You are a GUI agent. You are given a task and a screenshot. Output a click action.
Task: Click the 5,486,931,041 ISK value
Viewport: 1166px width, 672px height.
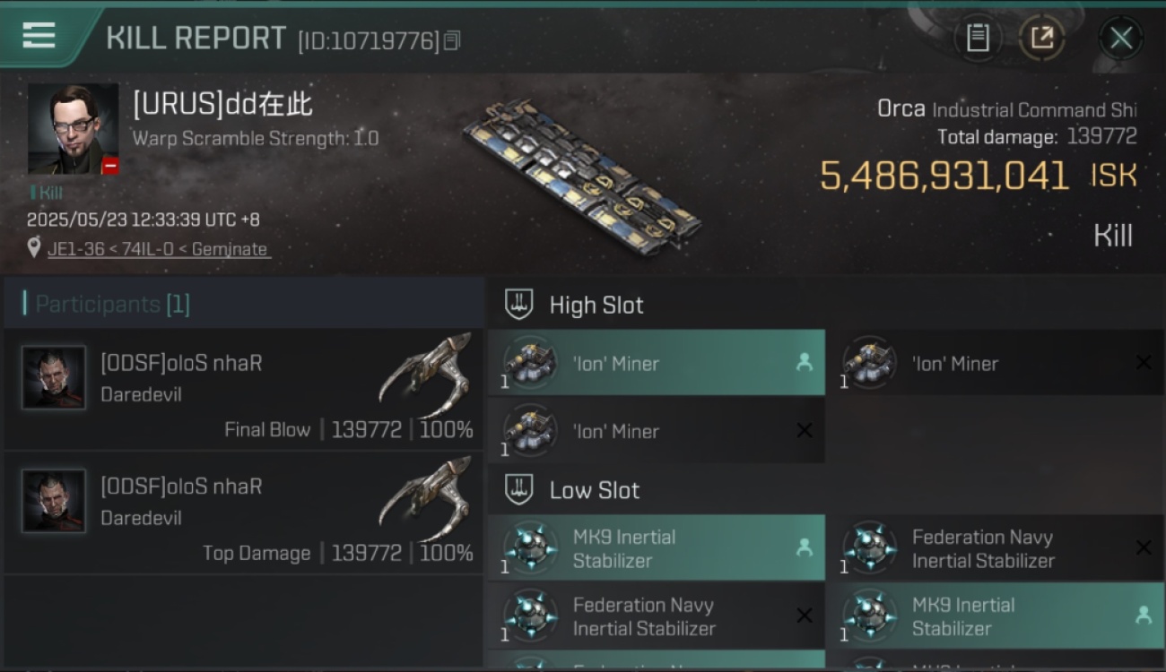[x=944, y=176]
